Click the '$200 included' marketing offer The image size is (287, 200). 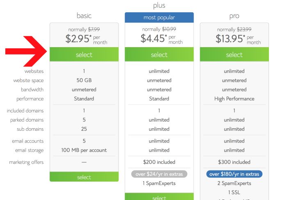[x=159, y=162]
